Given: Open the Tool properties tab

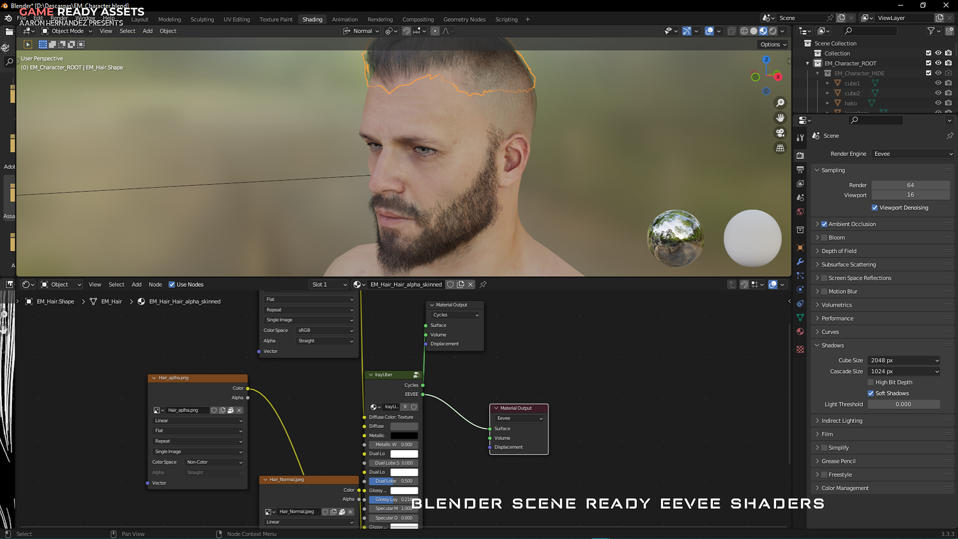Looking at the screenshot, I should click(x=800, y=137).
